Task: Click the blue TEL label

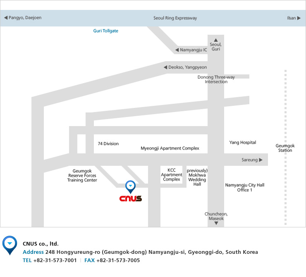Action: click(27, 260)
